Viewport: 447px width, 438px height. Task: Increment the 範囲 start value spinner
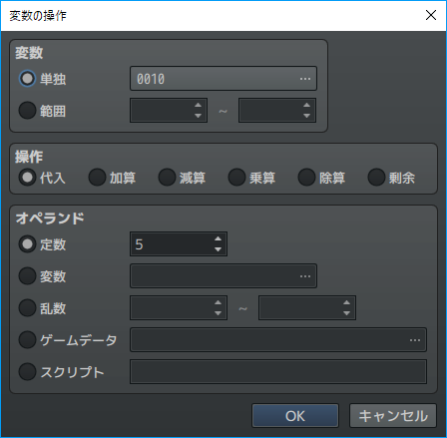pyautogui.click(x=198, y=105)
